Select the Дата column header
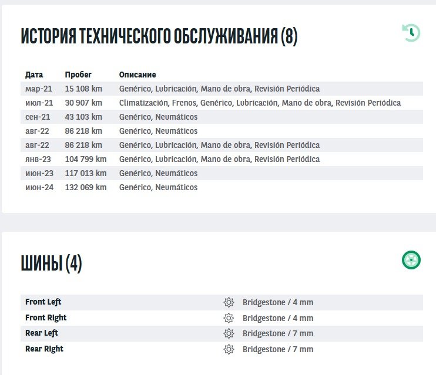Viewport: 436px width, 375px height. [34, 75]
